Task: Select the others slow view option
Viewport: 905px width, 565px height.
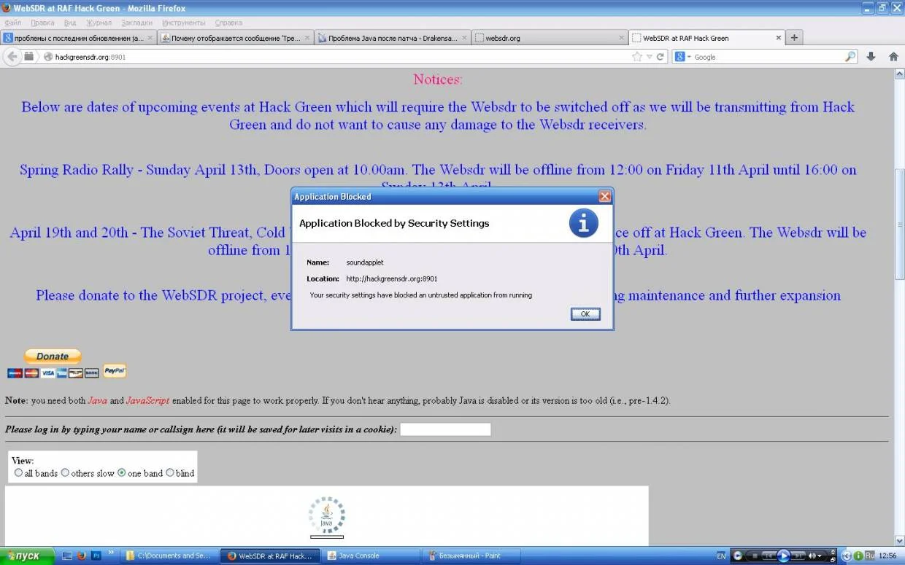Action: pyautogui.click(x=65, y=472)
